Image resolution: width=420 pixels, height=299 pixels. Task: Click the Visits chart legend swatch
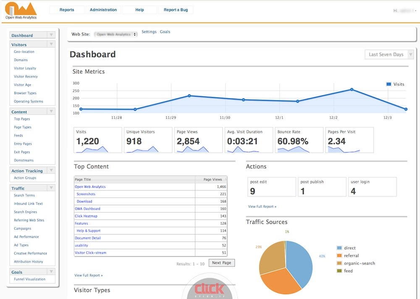click(x=388, y=84)
